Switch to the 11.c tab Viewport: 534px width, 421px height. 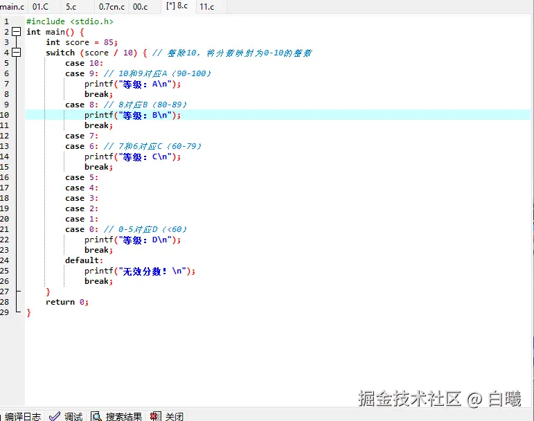click(x=206, y=7)
